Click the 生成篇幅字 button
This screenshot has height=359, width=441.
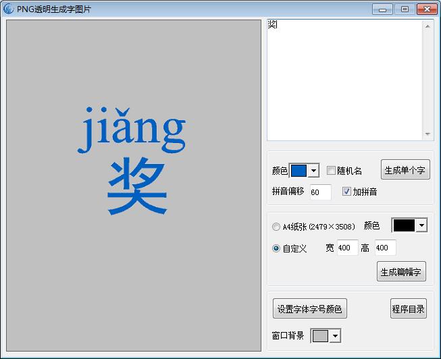tap(401, 271)
